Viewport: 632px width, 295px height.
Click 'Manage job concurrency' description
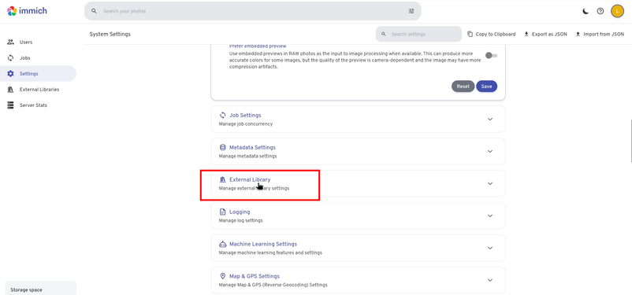click(x=245, y=124)
